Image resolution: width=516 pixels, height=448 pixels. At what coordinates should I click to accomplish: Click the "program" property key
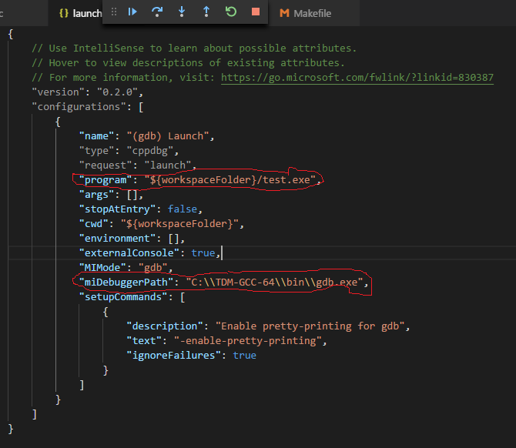tap(106, 180)
